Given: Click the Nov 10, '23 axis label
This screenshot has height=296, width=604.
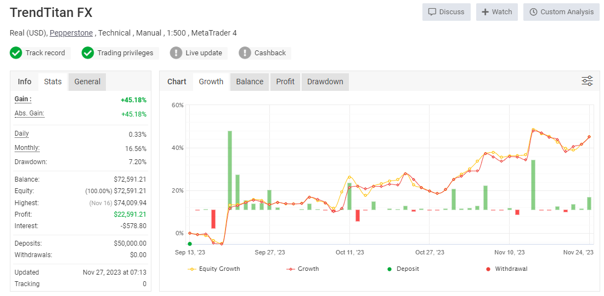Looking at the screenshot, I should click(x=509, y=252).
